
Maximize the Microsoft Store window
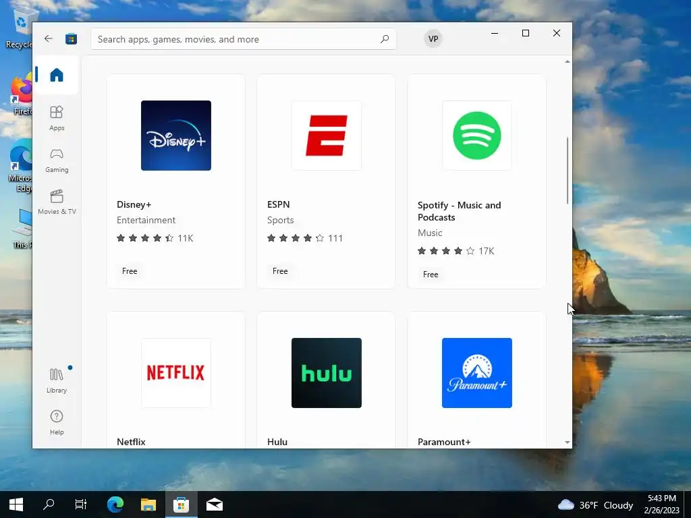coord(525,33)
